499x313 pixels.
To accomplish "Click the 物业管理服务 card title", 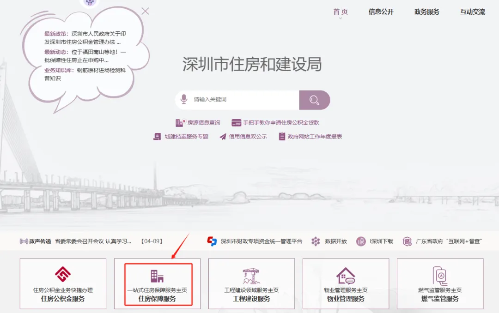I will pos(346,299).
